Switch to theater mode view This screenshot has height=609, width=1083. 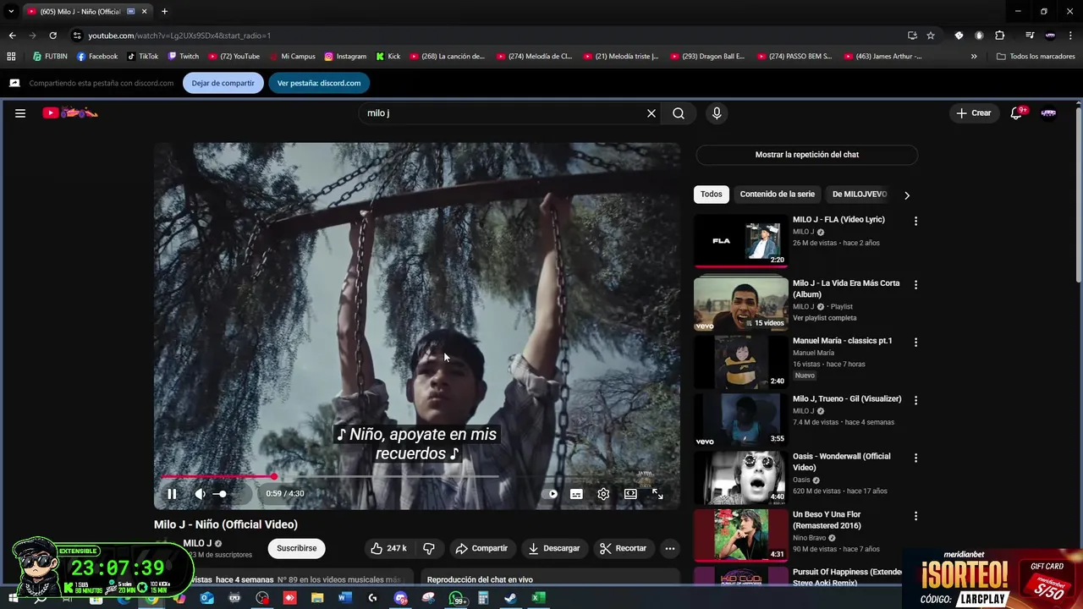click(x=630, y=494)
